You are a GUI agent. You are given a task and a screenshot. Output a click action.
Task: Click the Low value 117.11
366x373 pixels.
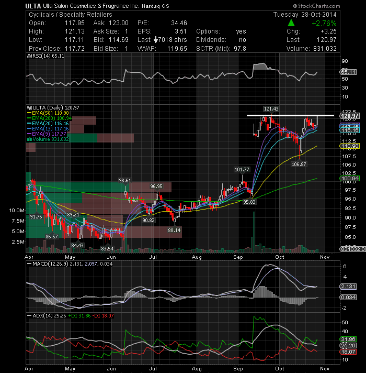75,40
